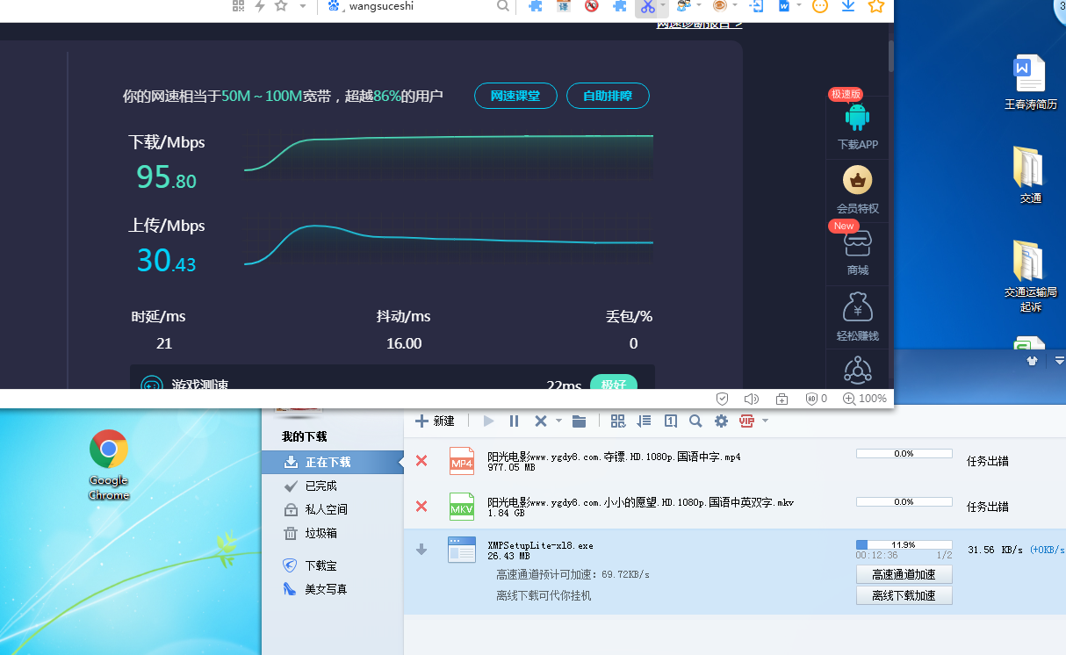Click the orange star favorites icon at browser top right
Viewport: 1066px width, 655px height.
(876, 6)
